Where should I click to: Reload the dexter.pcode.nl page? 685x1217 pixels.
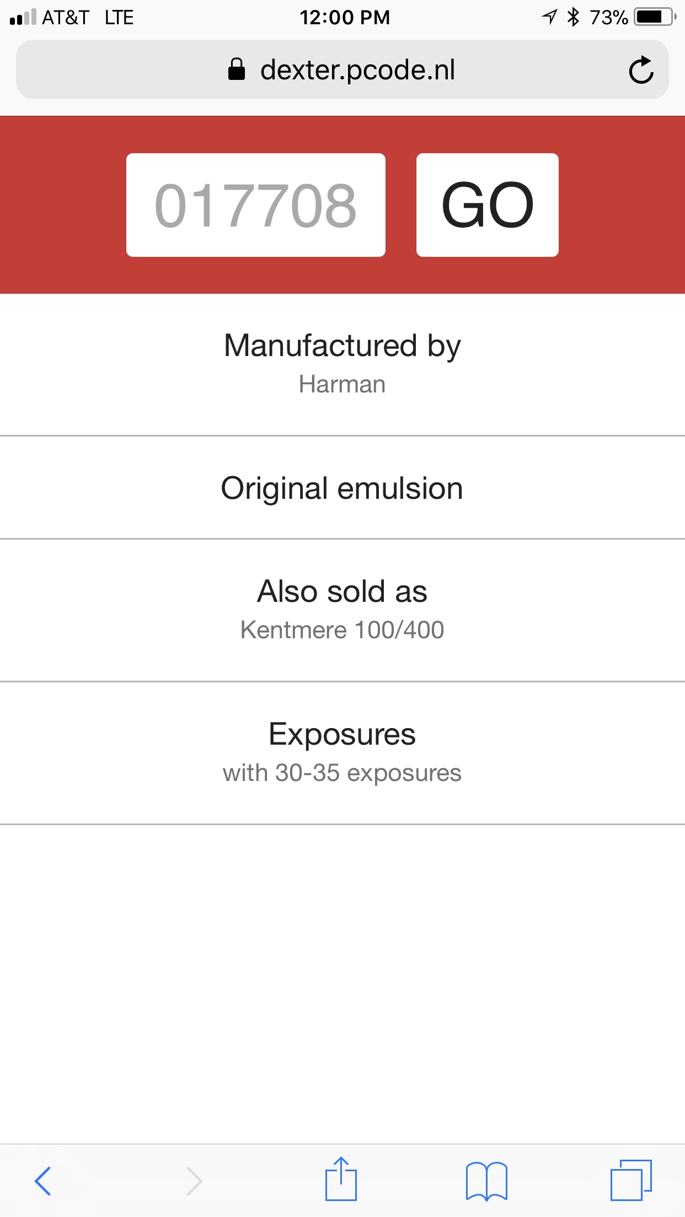641,70
